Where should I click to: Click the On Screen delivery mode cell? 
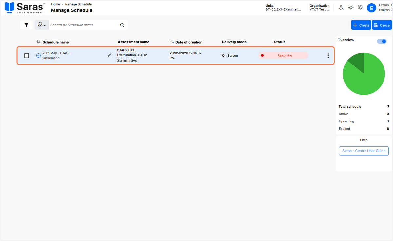tap(230, 56)
